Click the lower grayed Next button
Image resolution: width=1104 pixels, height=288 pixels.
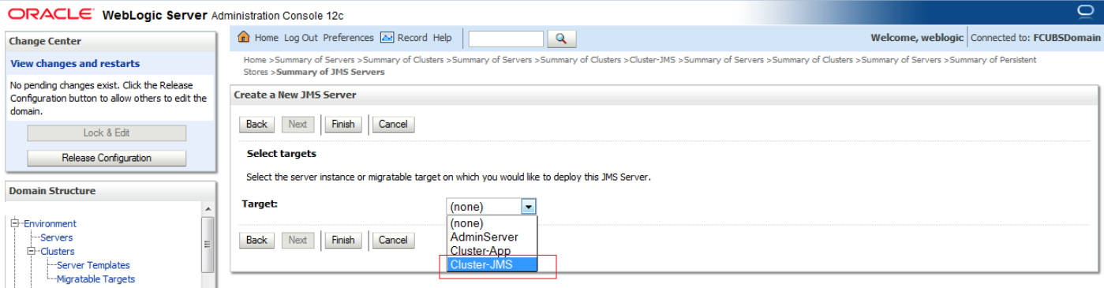click(298, 240)
